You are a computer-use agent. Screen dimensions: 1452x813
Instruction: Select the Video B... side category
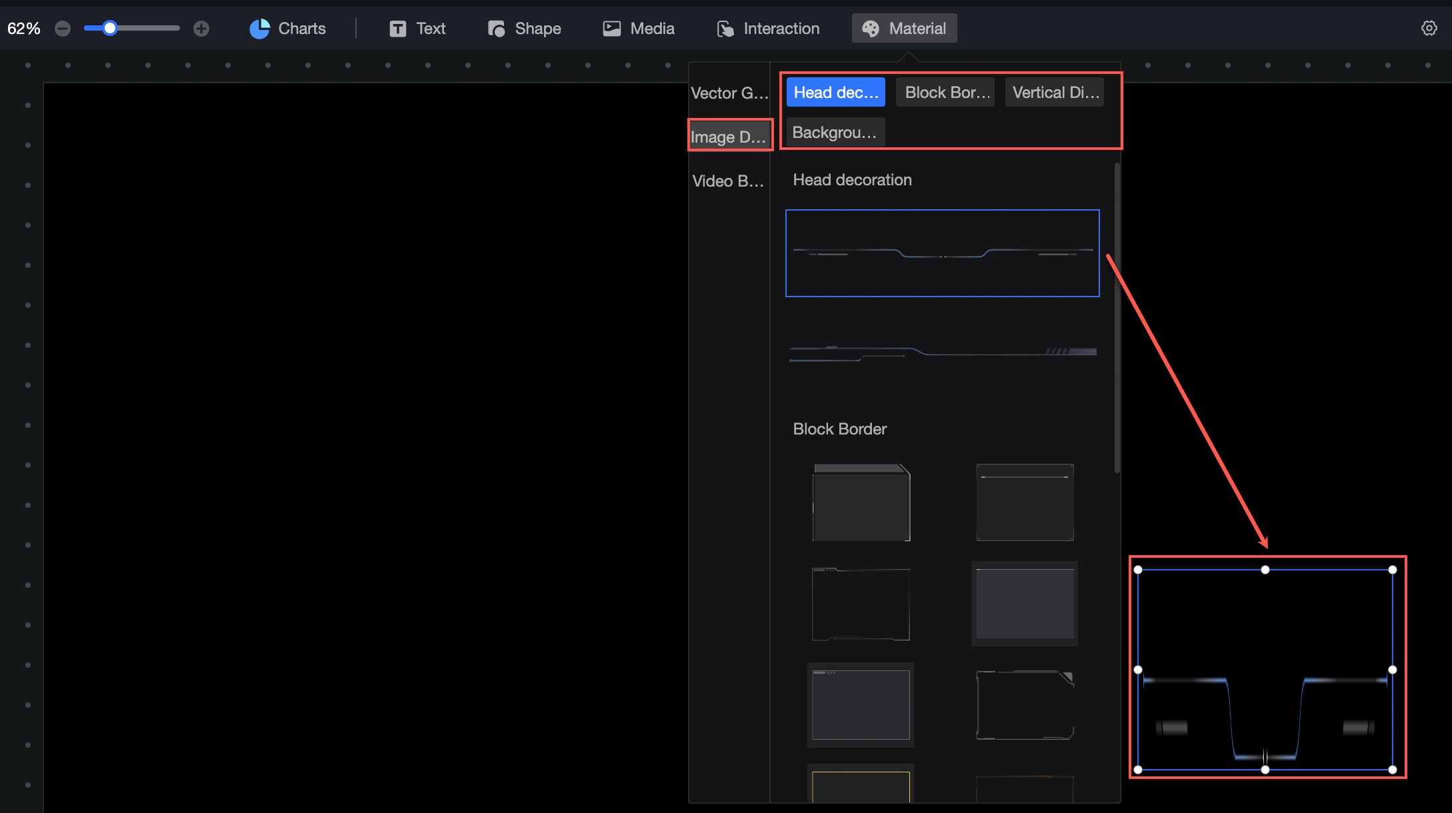coord(728,181)
